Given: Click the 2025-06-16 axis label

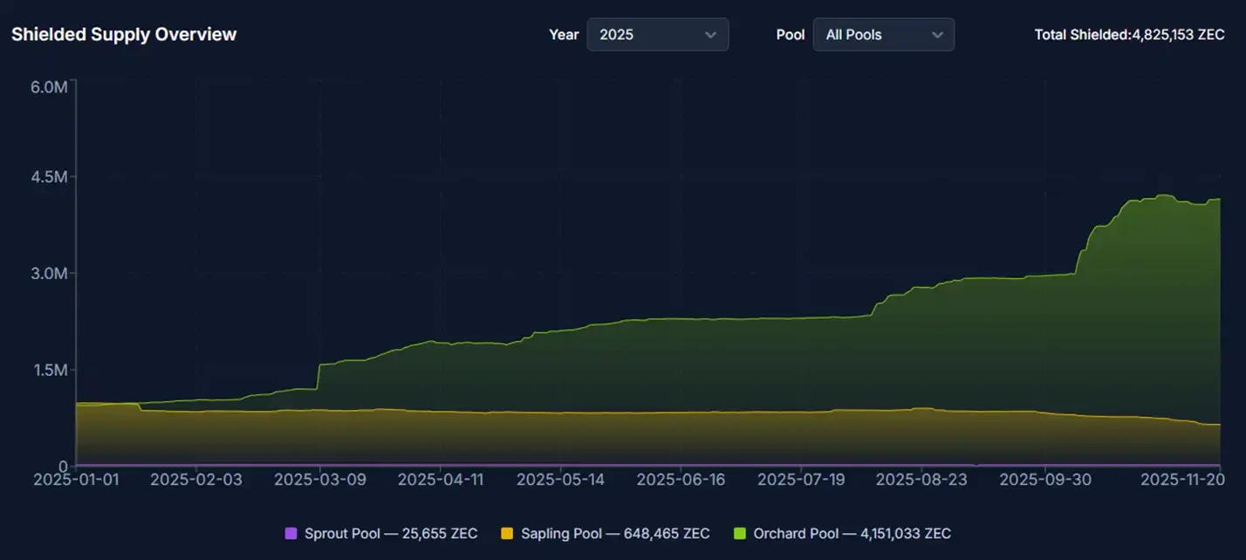Looking at the screenshot, I should point(681,479).
